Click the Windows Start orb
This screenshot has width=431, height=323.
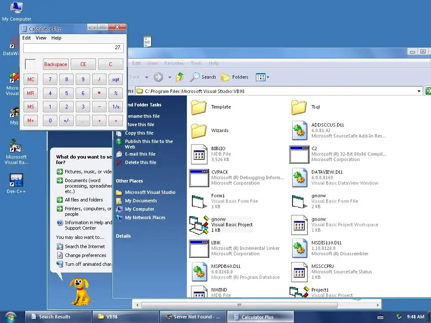click(x=10, y=317)
